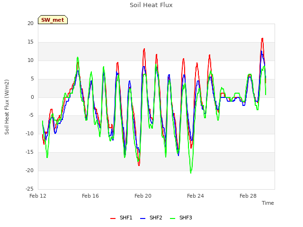303x227 pixels.
Task: Click the Soil Heat Flux chart title
Action: 151,5
